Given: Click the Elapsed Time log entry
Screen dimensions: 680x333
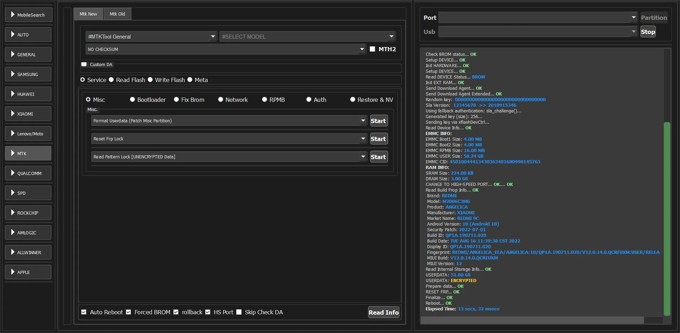Looking at the screenshot, I should click(x=462, y=309).
